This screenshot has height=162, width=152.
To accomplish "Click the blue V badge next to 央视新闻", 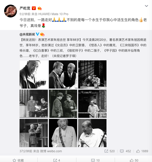I will pos(38,34).
